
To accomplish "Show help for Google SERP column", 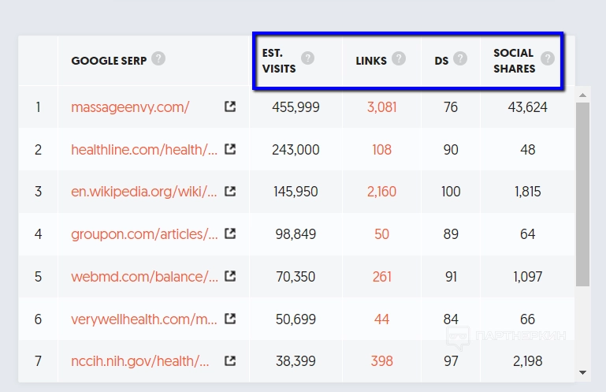I will [158, 59].
